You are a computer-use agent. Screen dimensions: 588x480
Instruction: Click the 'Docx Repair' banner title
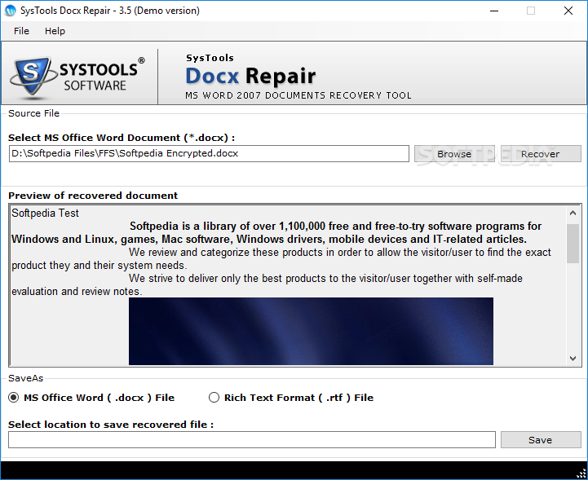tap(250, 76)
